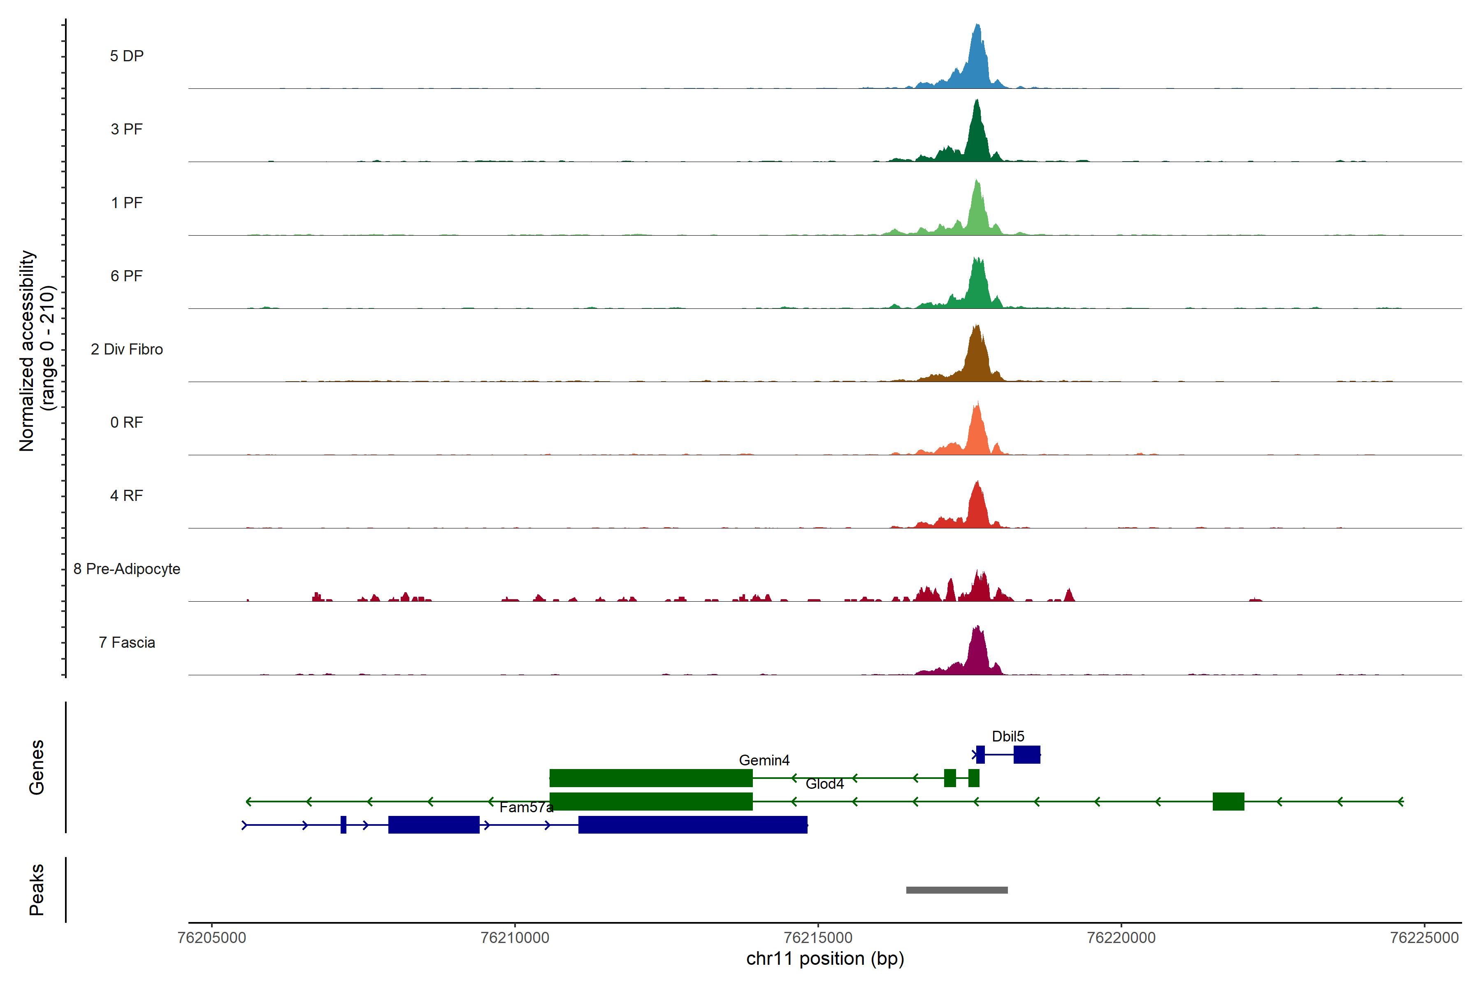This screenshot has height=987, width=1481.
Task: Click the 76215000 x-axis tick label
Action: [818, 938]
